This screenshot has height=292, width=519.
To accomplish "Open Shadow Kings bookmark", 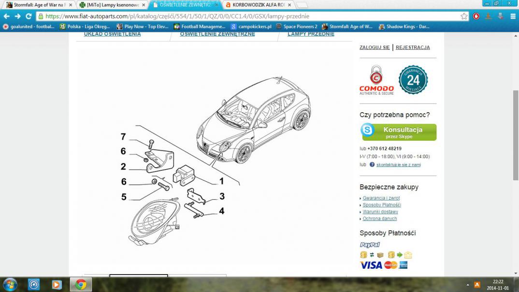I will tap(404, 27).
